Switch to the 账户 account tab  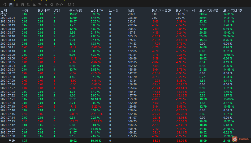click(x=59, y=5)
